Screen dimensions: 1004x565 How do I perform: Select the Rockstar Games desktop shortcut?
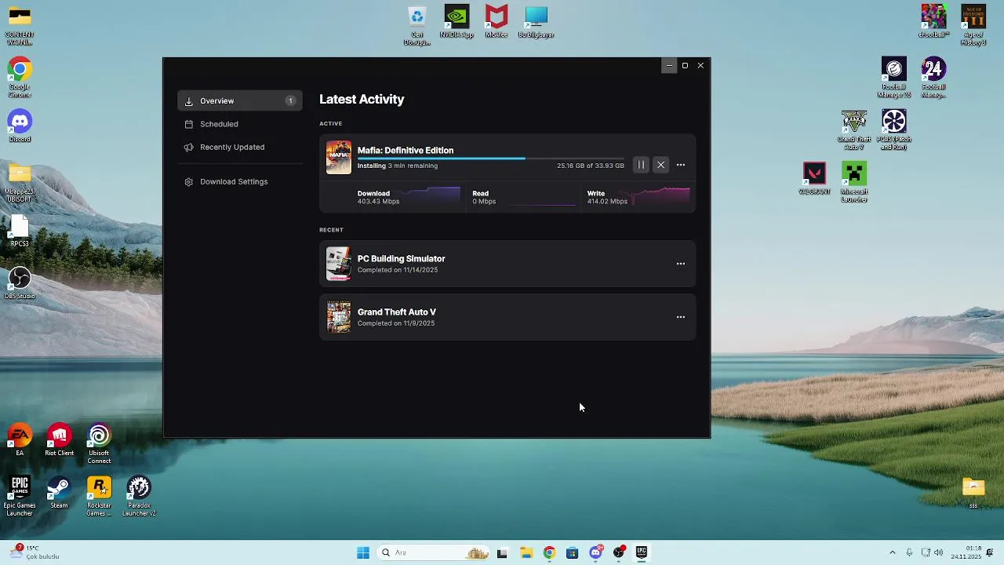(x=99, y=496)
